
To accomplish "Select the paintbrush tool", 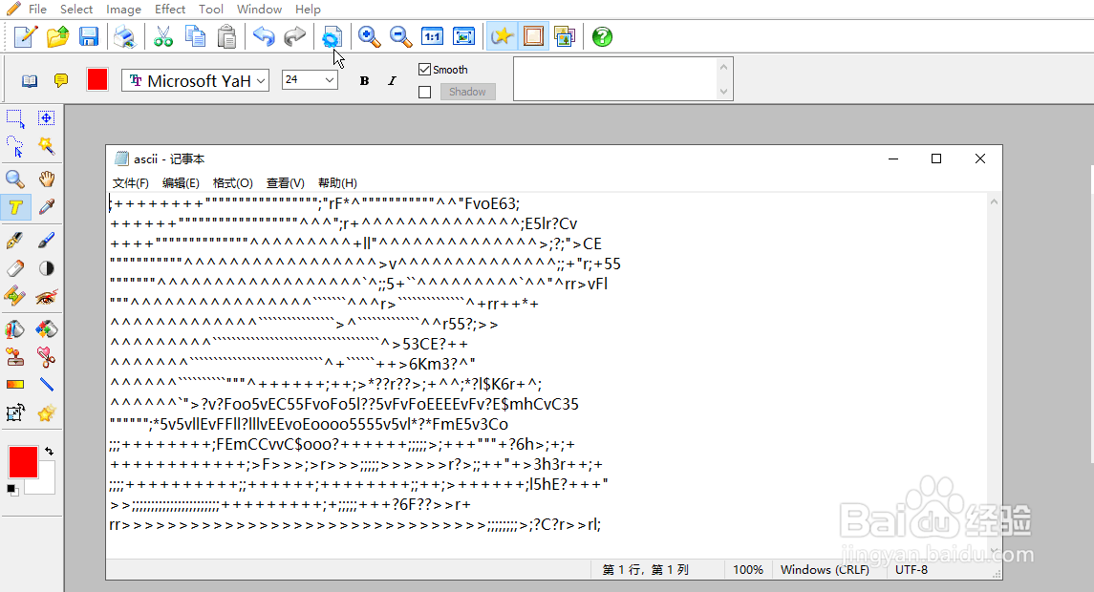I will click(x=46, y=241).
